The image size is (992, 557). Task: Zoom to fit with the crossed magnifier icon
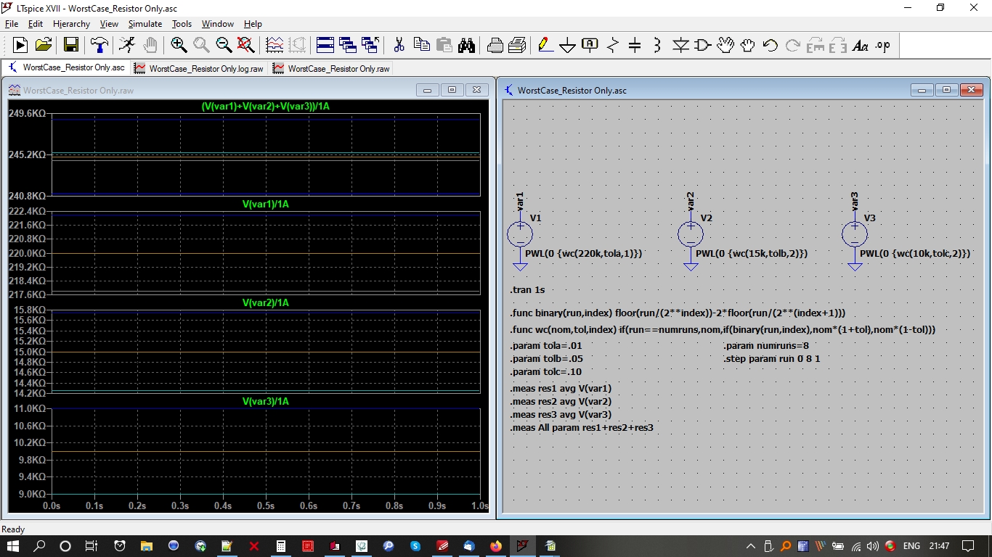point(246,46)
